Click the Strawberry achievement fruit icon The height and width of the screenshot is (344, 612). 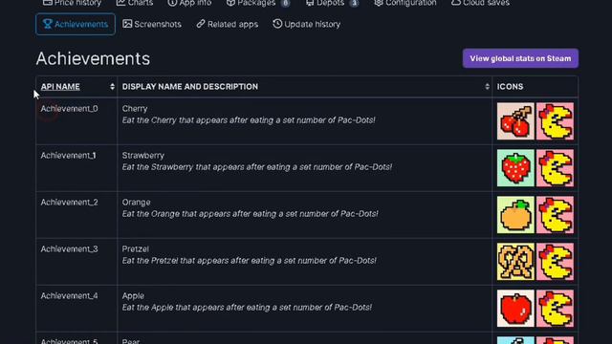515,168
